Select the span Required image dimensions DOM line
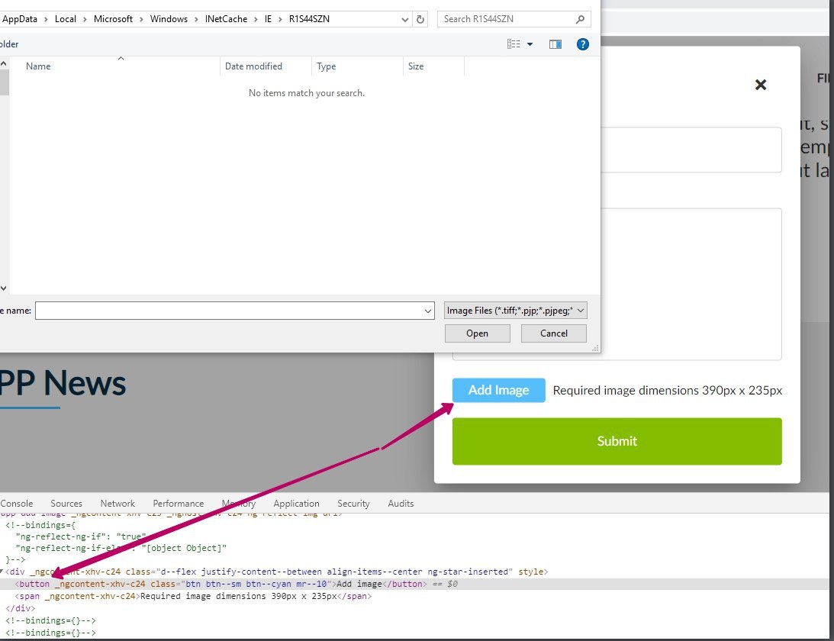The height and width of the screenshot is (641, 834). pyautogui.click(x=193, y=596)
